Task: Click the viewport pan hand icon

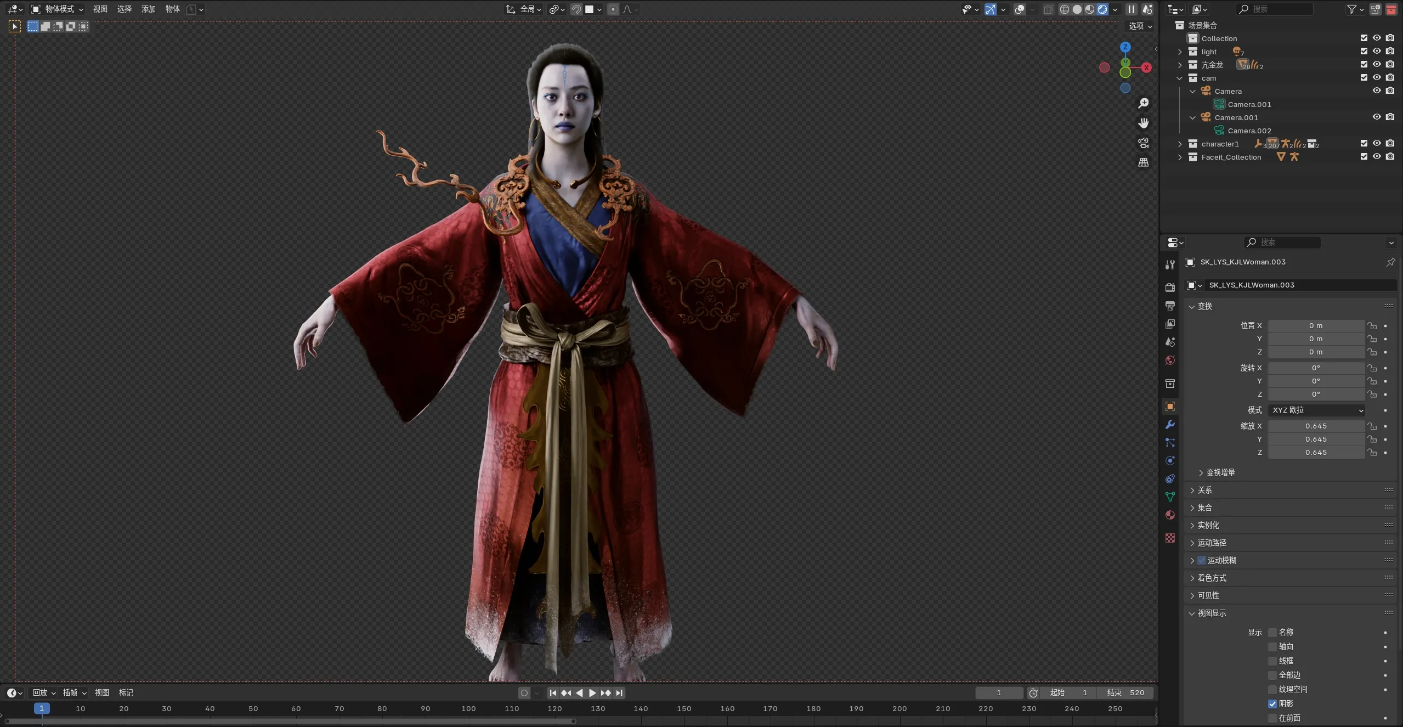Action: point(1144,123)
